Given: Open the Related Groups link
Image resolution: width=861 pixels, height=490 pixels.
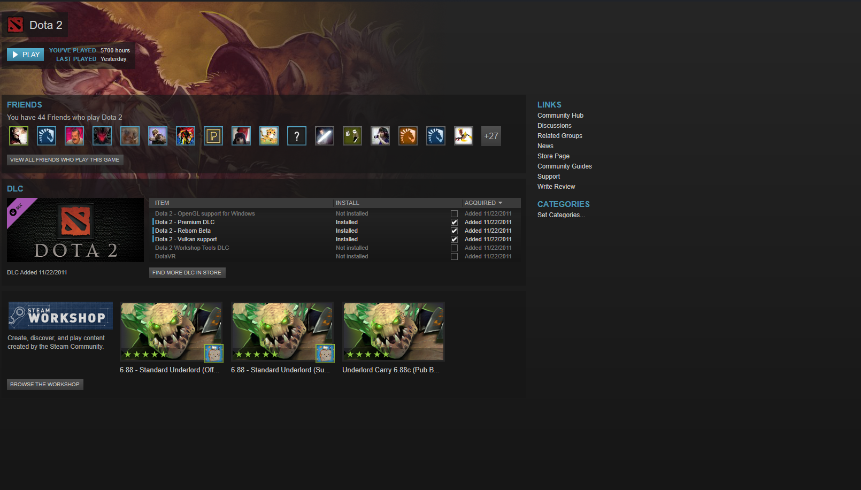Looking at the screenshot, I should point(560,136).
